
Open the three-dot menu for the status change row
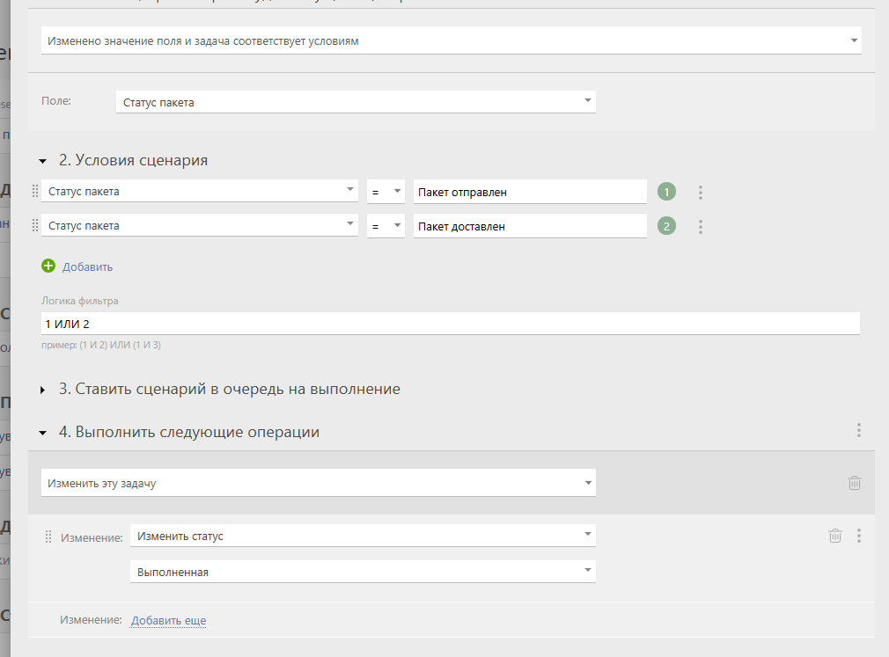click(x=858, y=536)
